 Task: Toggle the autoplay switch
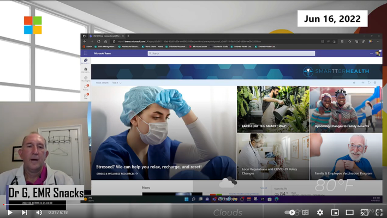click(x=290, y=213)
